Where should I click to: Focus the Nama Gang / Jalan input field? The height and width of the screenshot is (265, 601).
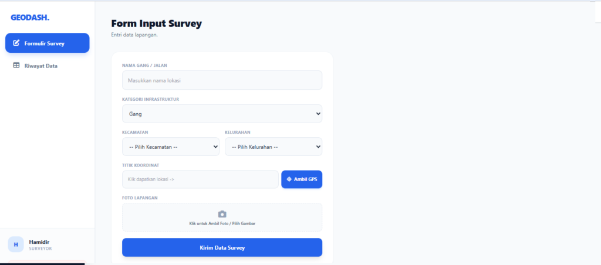[222, 80]
